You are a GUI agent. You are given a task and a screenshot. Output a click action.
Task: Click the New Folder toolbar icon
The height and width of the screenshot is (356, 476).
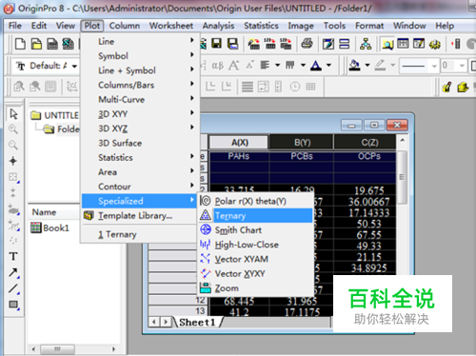tap(36, 44)
